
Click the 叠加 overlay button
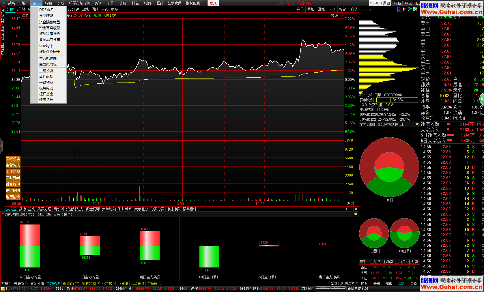coord(311,9)
